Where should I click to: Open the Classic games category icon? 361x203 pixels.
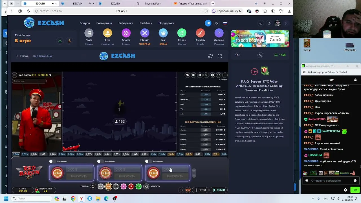tap(145, 33)
